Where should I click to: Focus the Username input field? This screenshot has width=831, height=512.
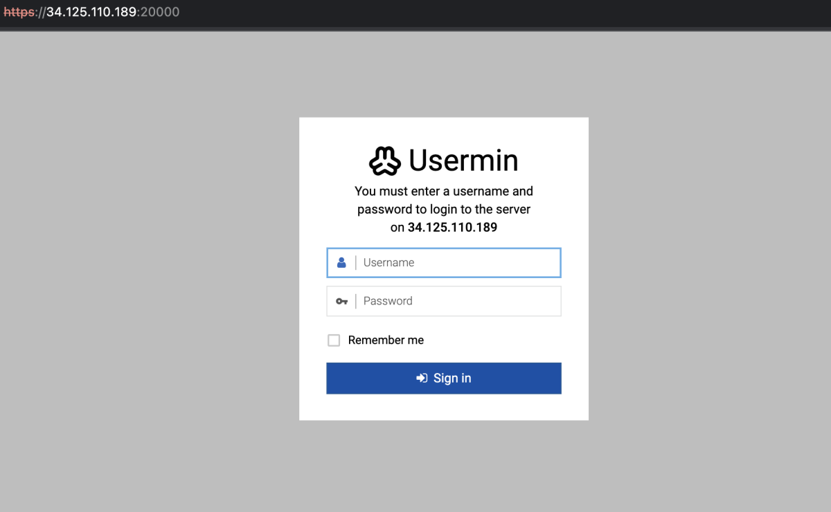[444, 263]
